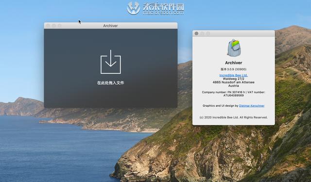
Task: Click the "Graphics and UI design by" text
Action: (220, 106)
